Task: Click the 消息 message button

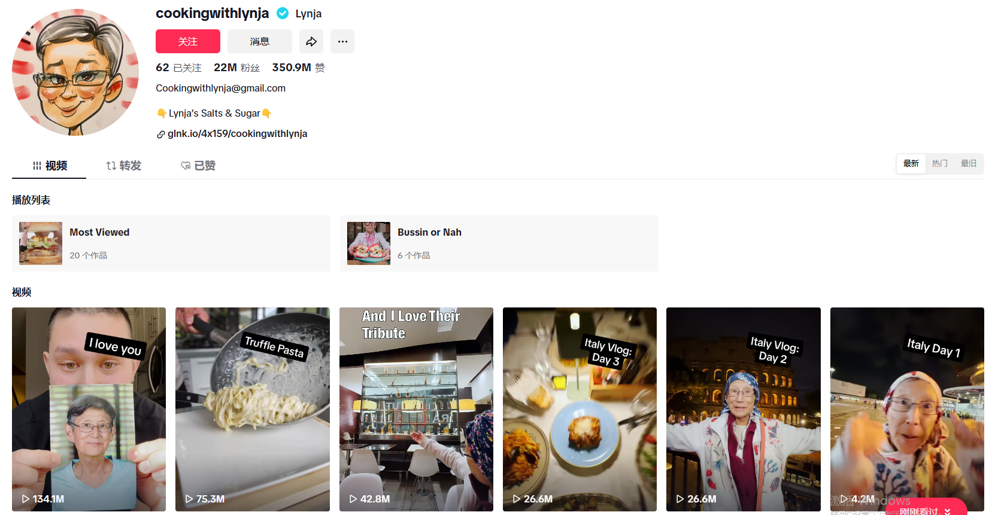Action: click(x=260, y=41)
